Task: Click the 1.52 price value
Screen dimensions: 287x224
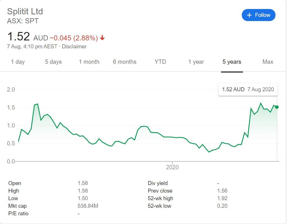Action: 19,36
